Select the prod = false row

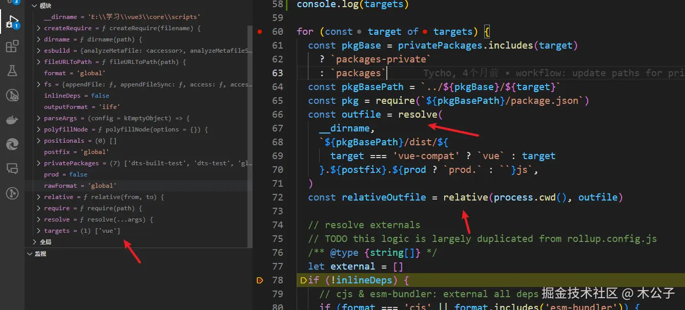tap(136, 174)
